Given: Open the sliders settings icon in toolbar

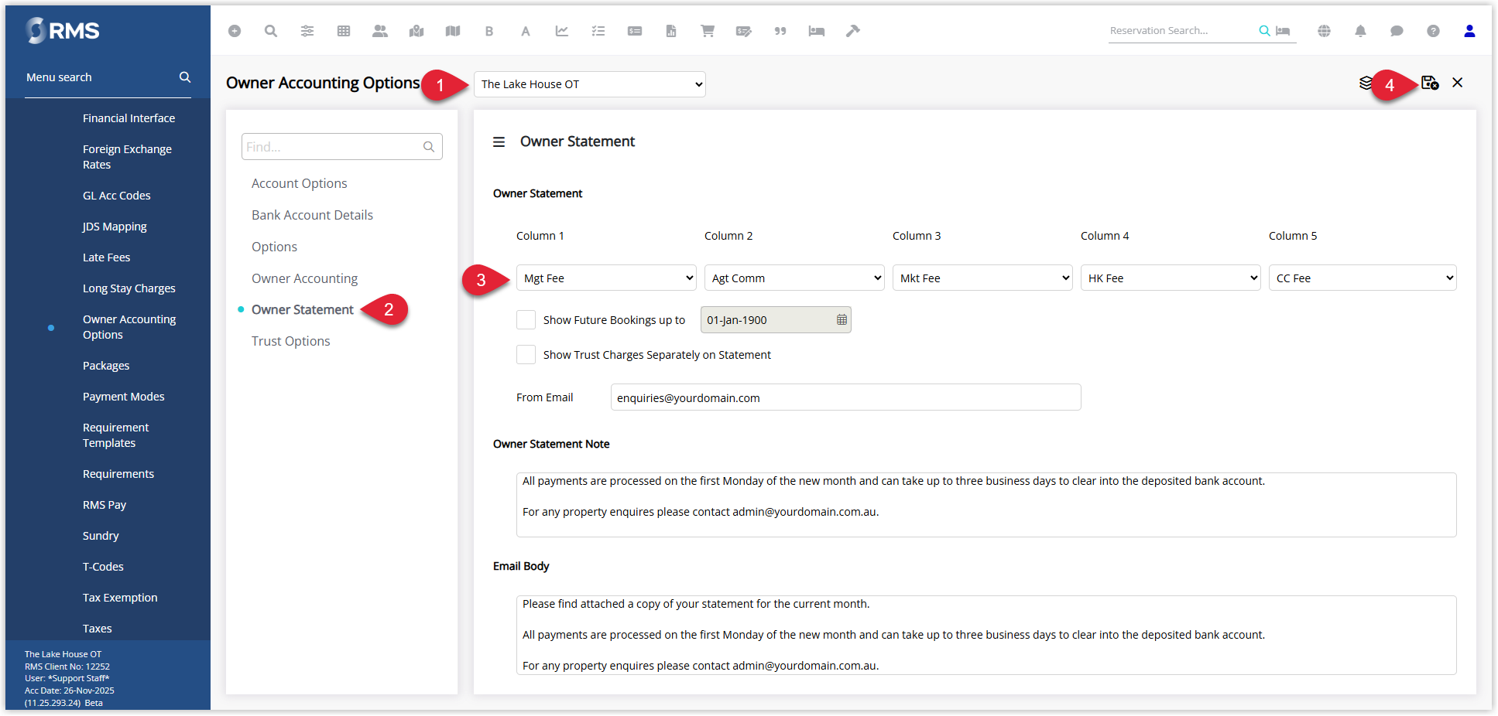Looking at the screenshot, I should click(307, 31).
